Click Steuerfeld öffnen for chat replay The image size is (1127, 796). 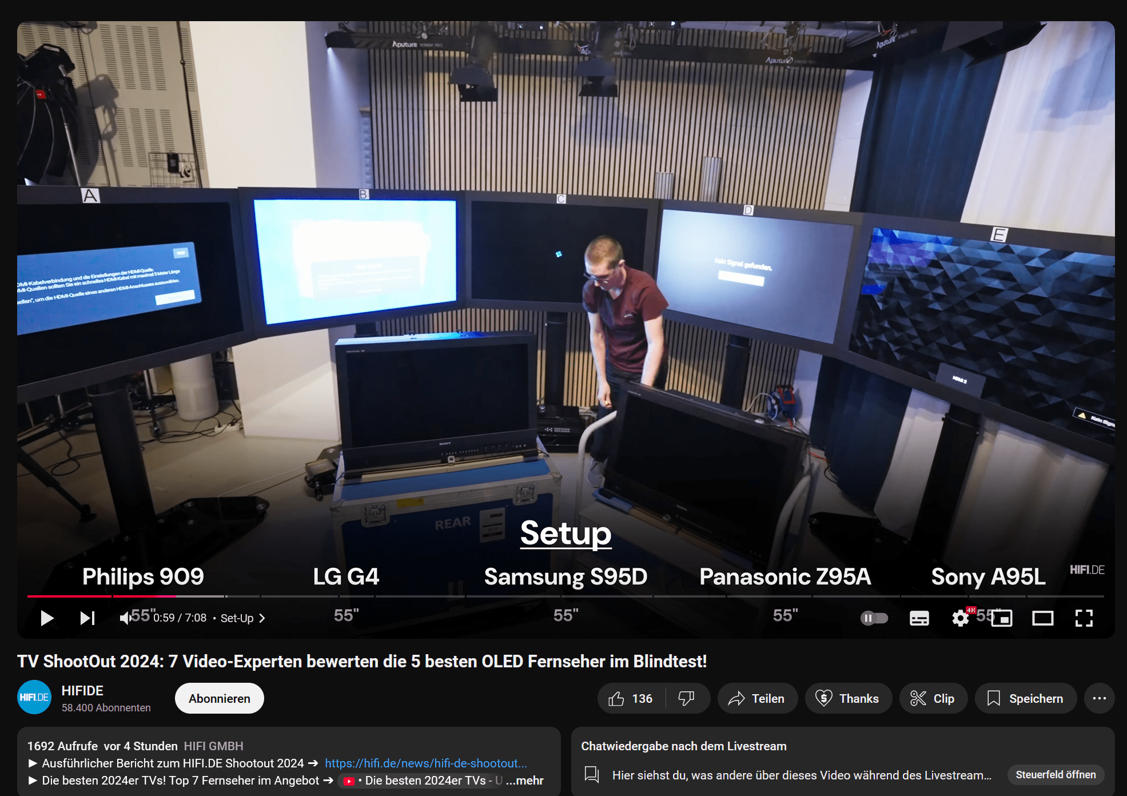[1056, 774]
